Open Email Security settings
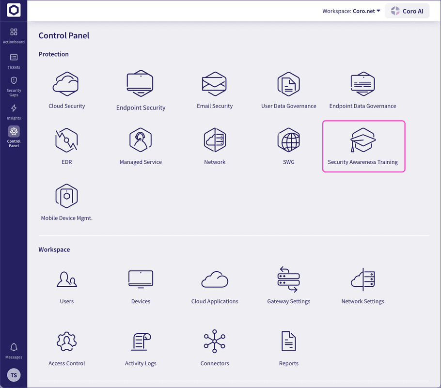The height and width of the screenshot is (388, 441). coord(215,90)
